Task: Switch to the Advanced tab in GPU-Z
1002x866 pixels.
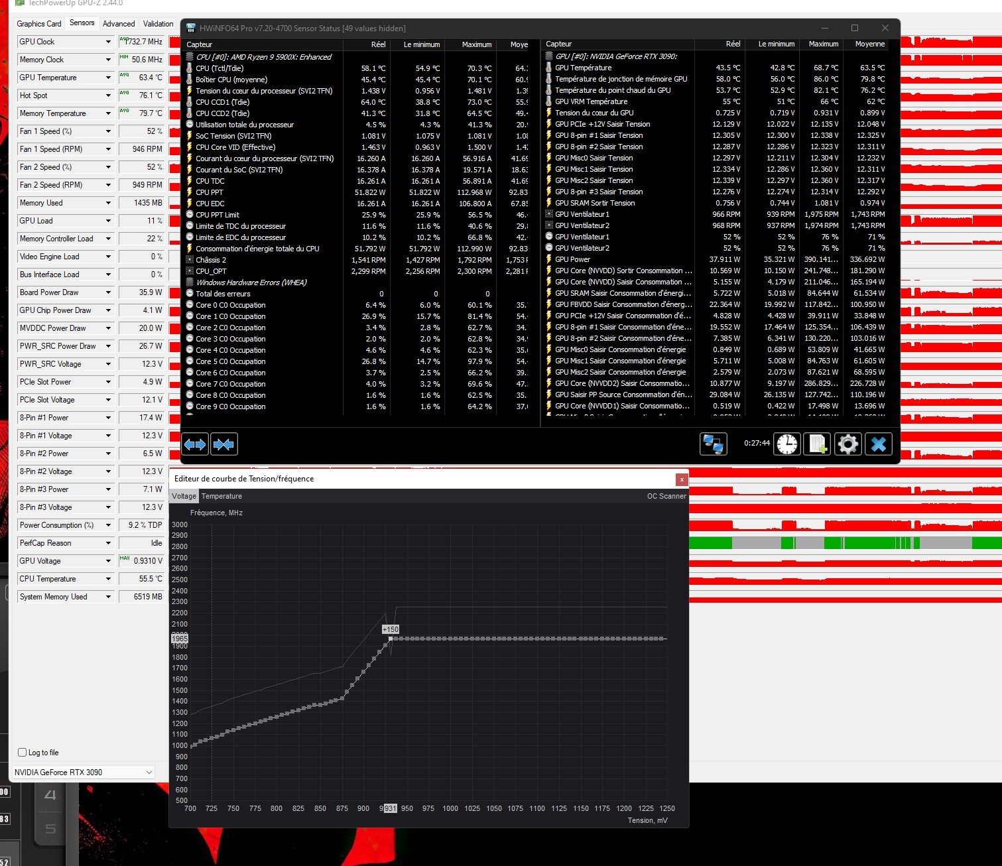Action: [119, 24]
